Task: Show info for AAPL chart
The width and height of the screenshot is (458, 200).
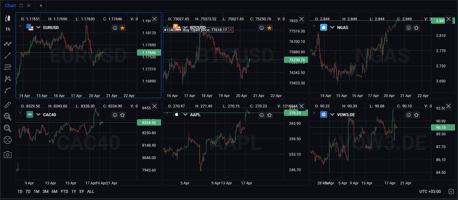Action: [x=262, y=115]
